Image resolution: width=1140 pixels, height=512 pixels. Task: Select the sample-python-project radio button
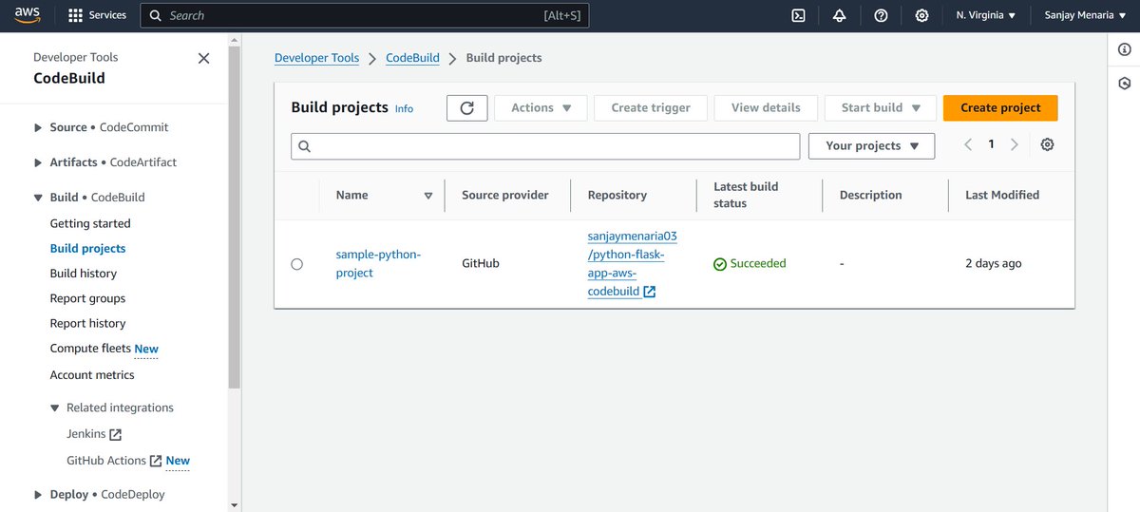coord(296,264)
